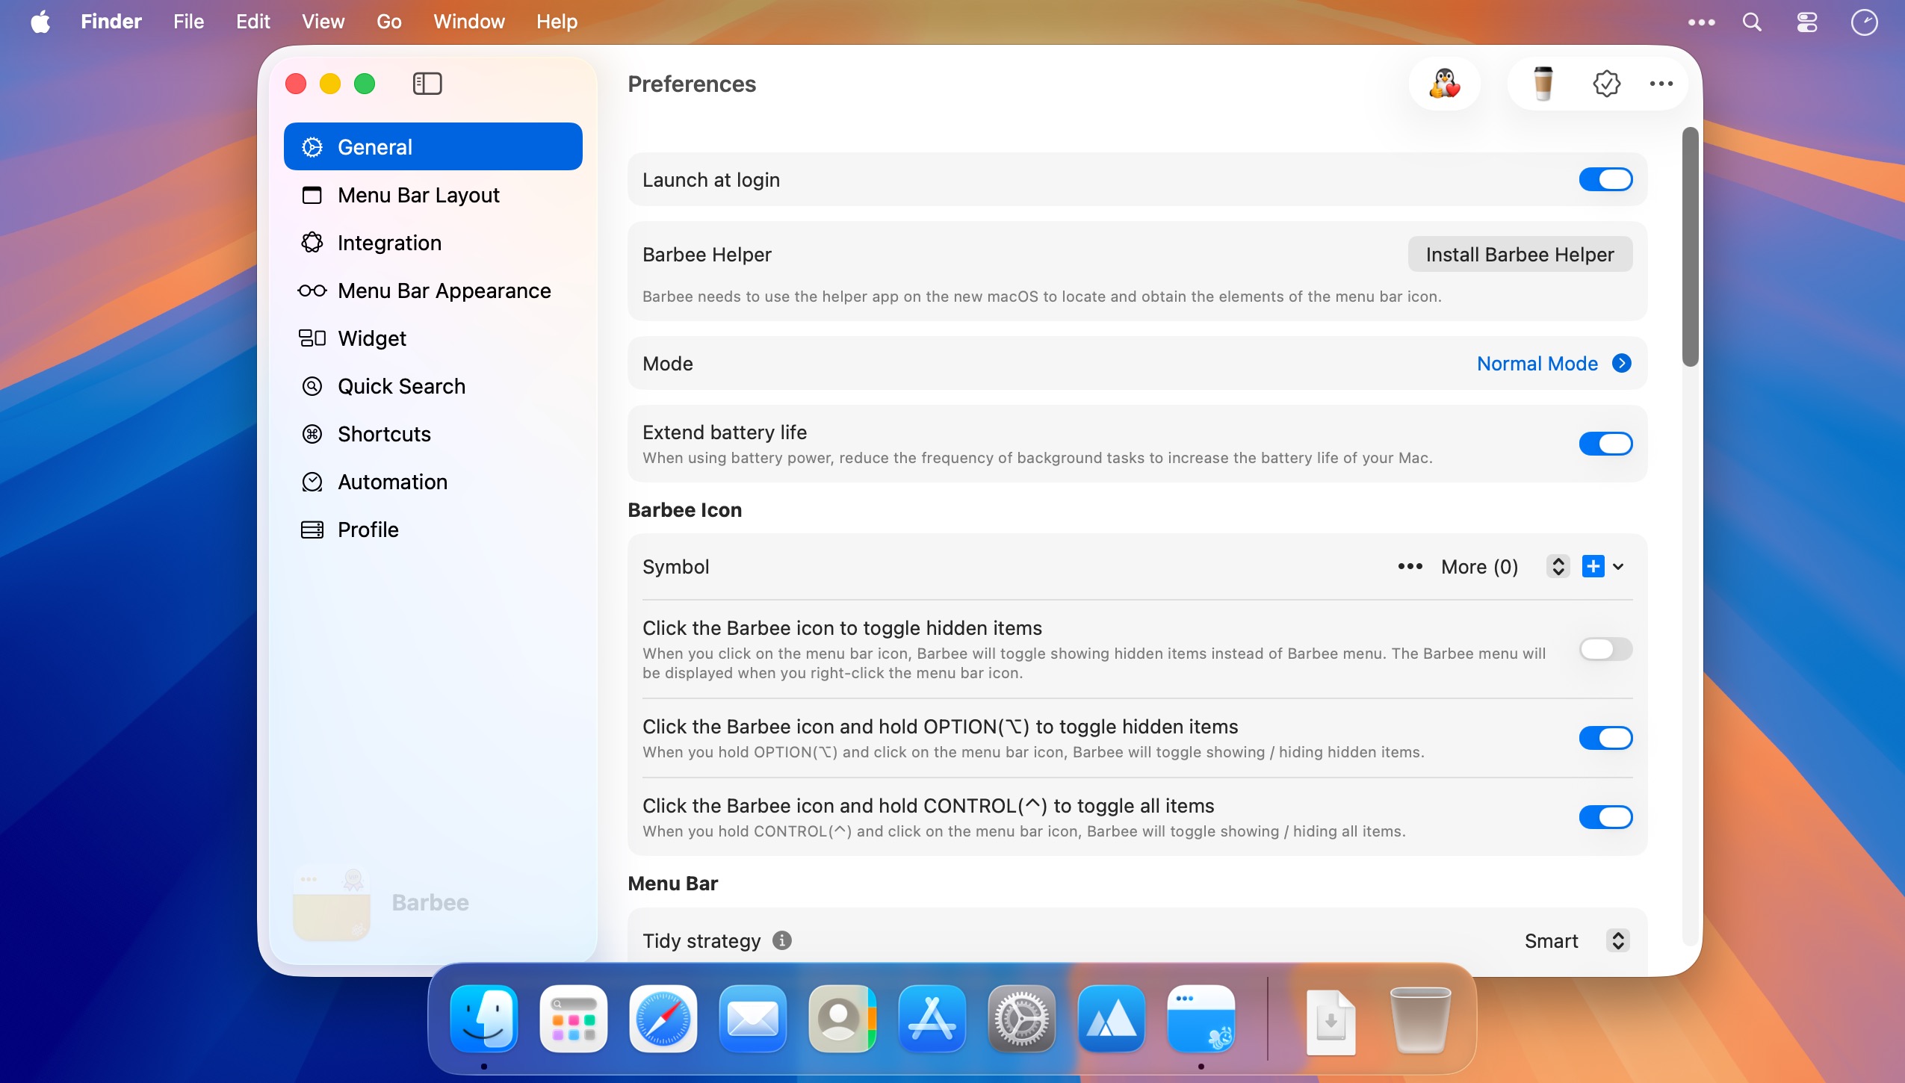Toggle the sidebar visibility icon
The height and width of the screenshot is (1083, 1905).
(x=427, y=84)
